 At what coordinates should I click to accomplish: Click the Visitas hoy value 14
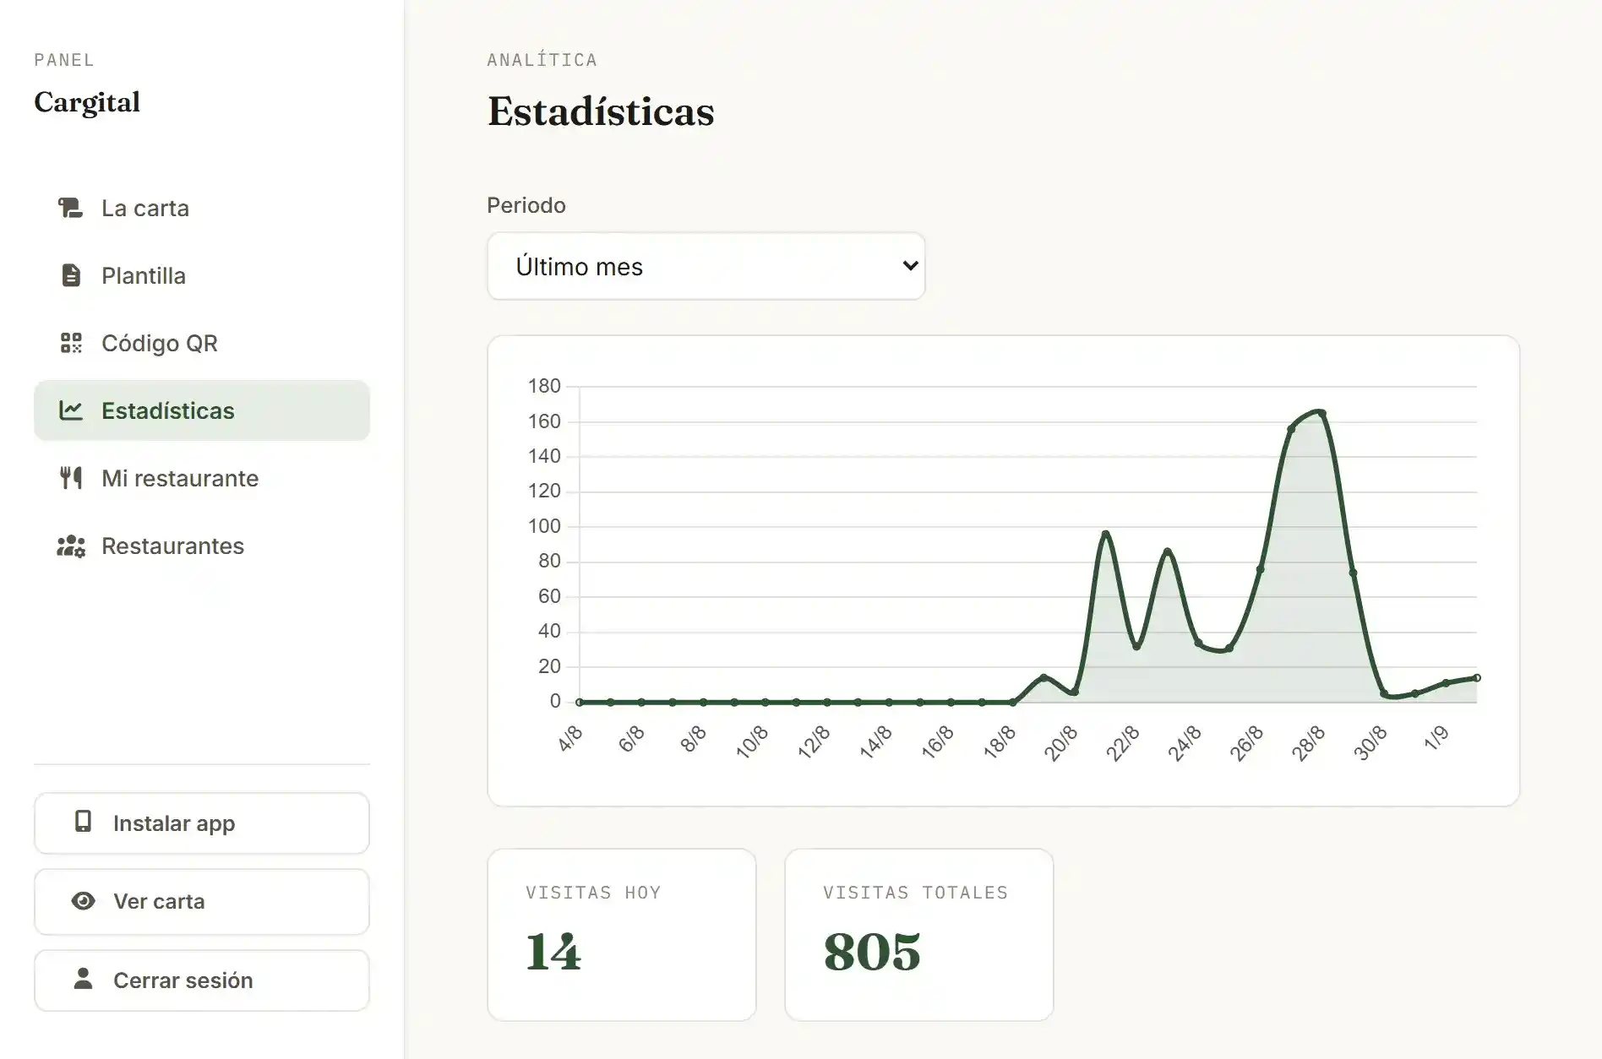tap(553, 952)
